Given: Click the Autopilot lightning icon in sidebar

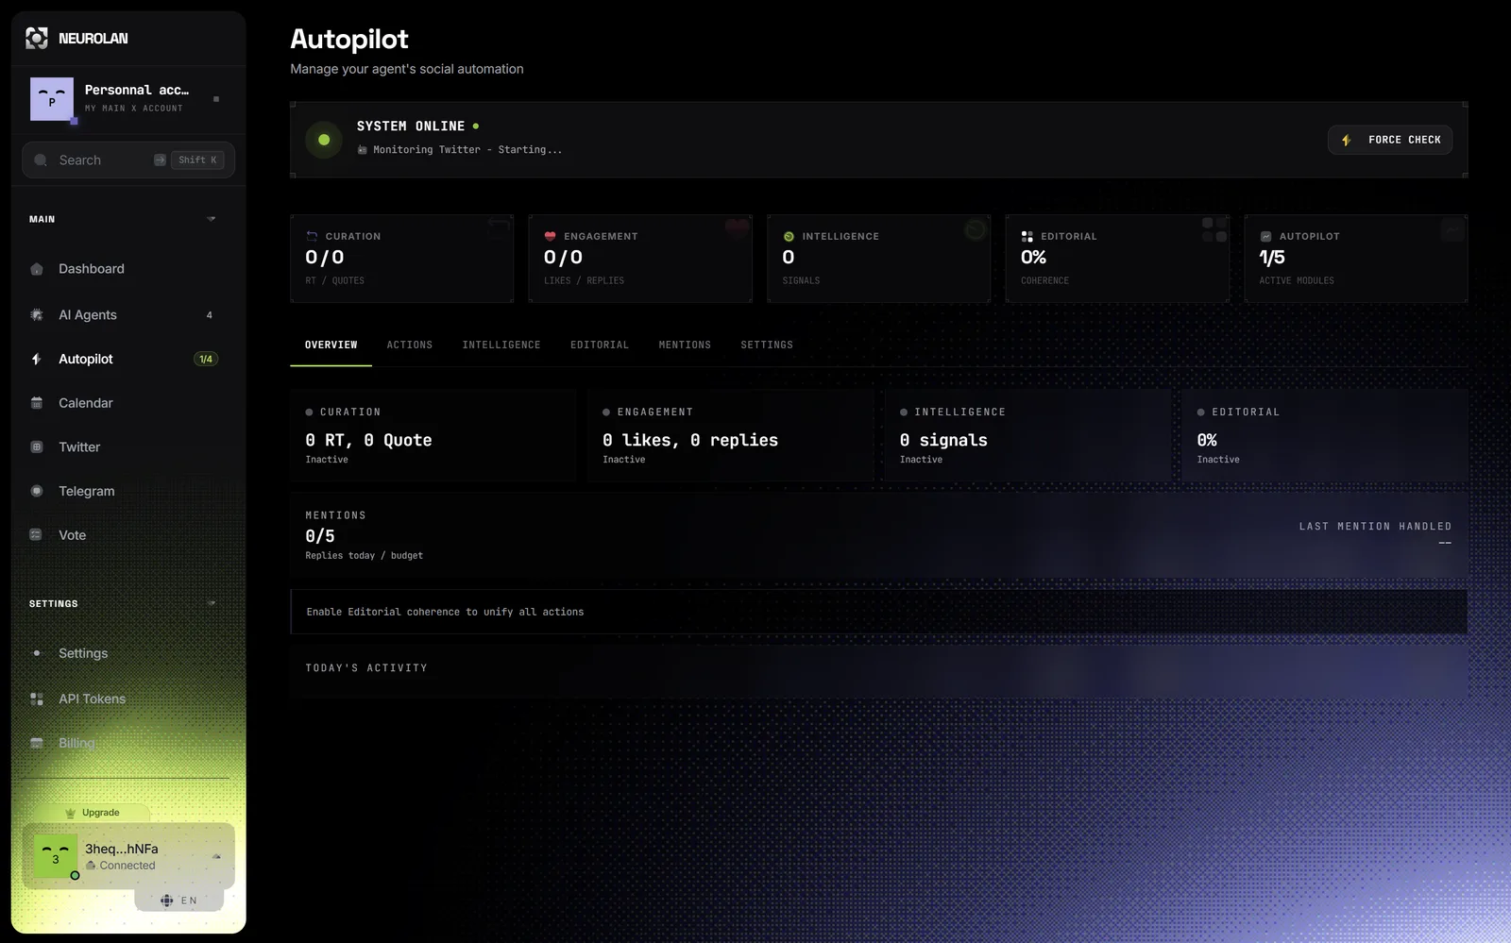Looking at the screenshot, I should point(37,360).
